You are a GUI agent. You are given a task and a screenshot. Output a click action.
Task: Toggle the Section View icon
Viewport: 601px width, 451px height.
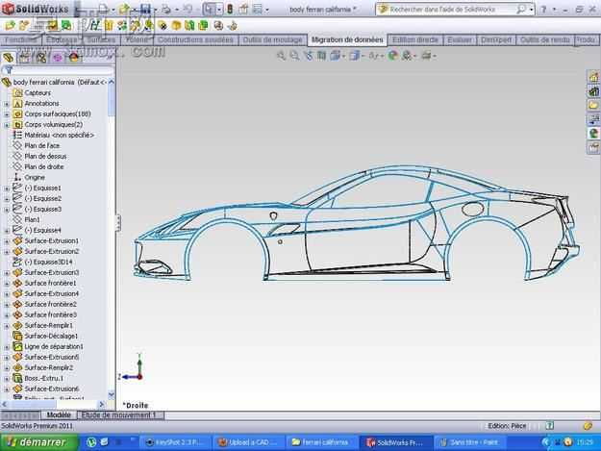click(321, 56)
